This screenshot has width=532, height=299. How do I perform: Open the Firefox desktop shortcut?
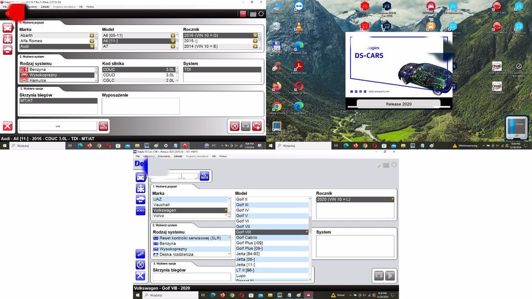(x=277, y=87)
